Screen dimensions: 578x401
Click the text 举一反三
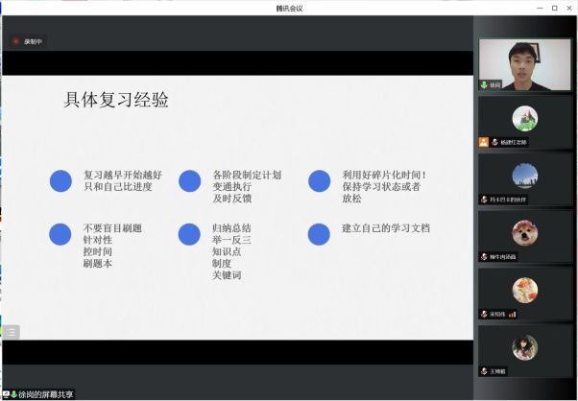231,240
